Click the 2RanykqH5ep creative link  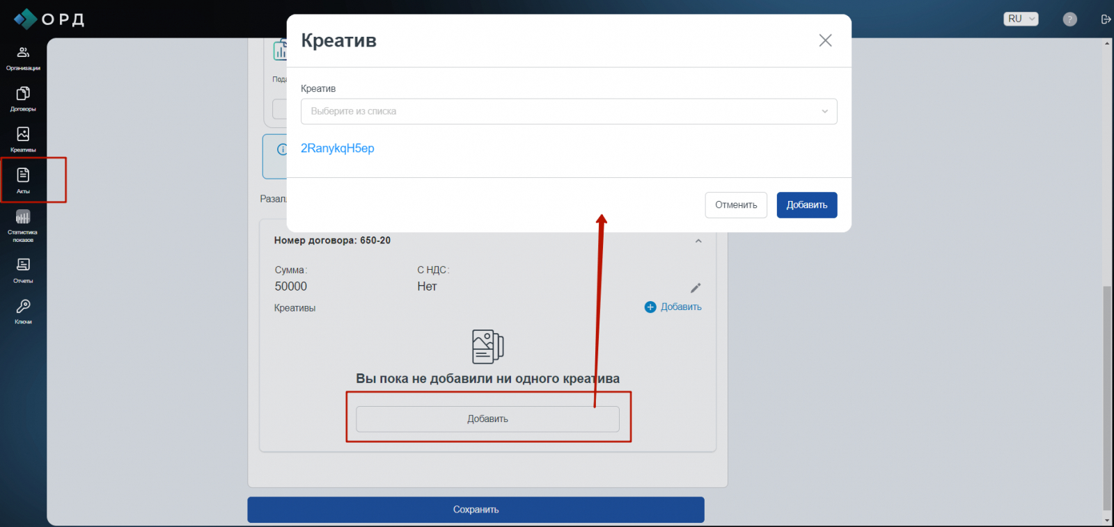(338, 148)
